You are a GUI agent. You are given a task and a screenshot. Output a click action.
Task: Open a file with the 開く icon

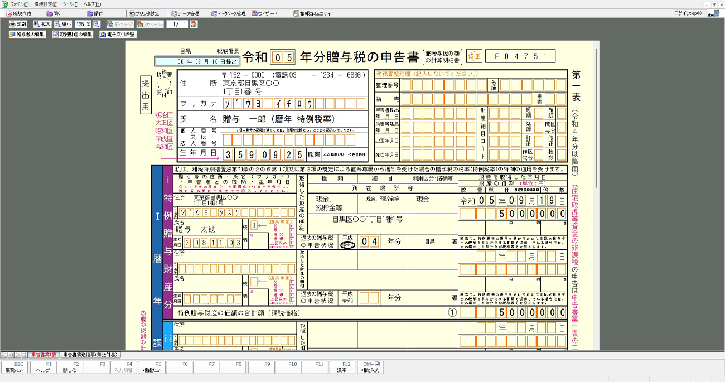click(54, 13)
